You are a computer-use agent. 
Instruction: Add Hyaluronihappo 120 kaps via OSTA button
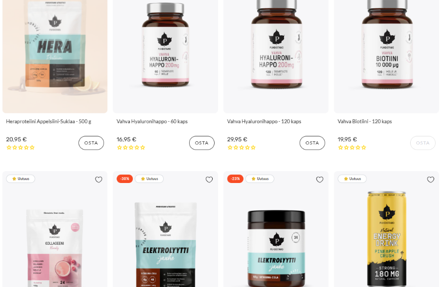[x=312, y=143]
